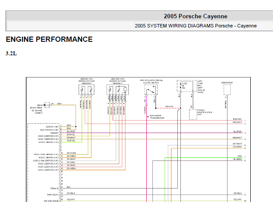Click the 'BLU/RED' label at right edge, line 3
This screenshot has height=202, width=273.
tap(238, 131)
